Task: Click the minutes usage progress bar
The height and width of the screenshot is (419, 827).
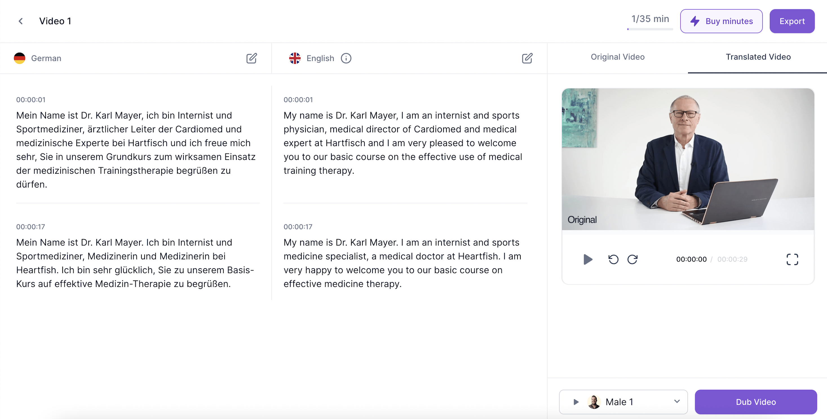Action: point(650,29)
